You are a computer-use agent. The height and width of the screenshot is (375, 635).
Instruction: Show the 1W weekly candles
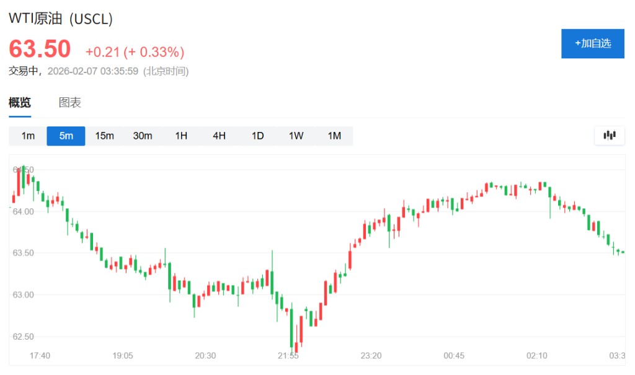point(296,136)
